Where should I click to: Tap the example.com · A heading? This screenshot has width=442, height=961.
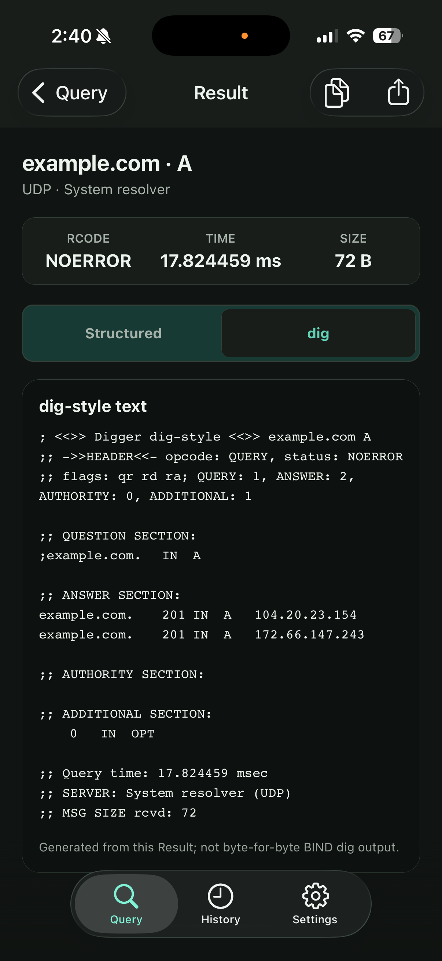[107, 163]
